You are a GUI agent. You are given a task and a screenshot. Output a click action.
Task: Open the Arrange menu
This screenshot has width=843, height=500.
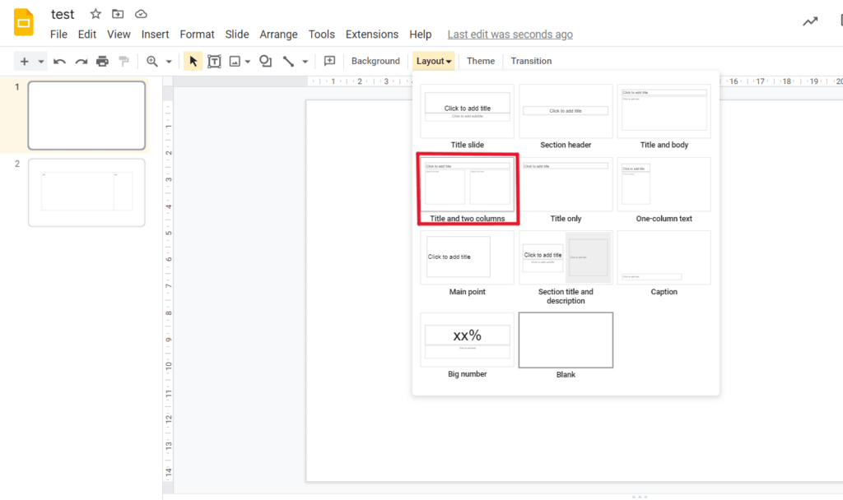tap(278, 35)
